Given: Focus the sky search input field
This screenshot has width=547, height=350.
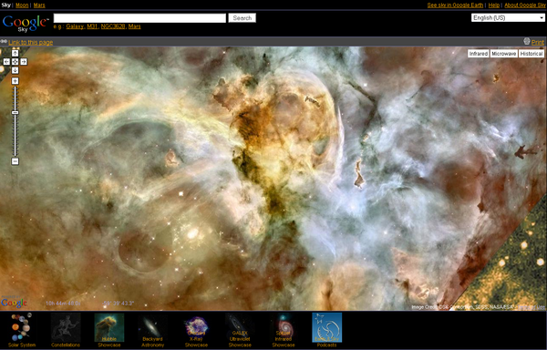Looking at the screenshot, I should pyautogui.click(x=139, y=18).
